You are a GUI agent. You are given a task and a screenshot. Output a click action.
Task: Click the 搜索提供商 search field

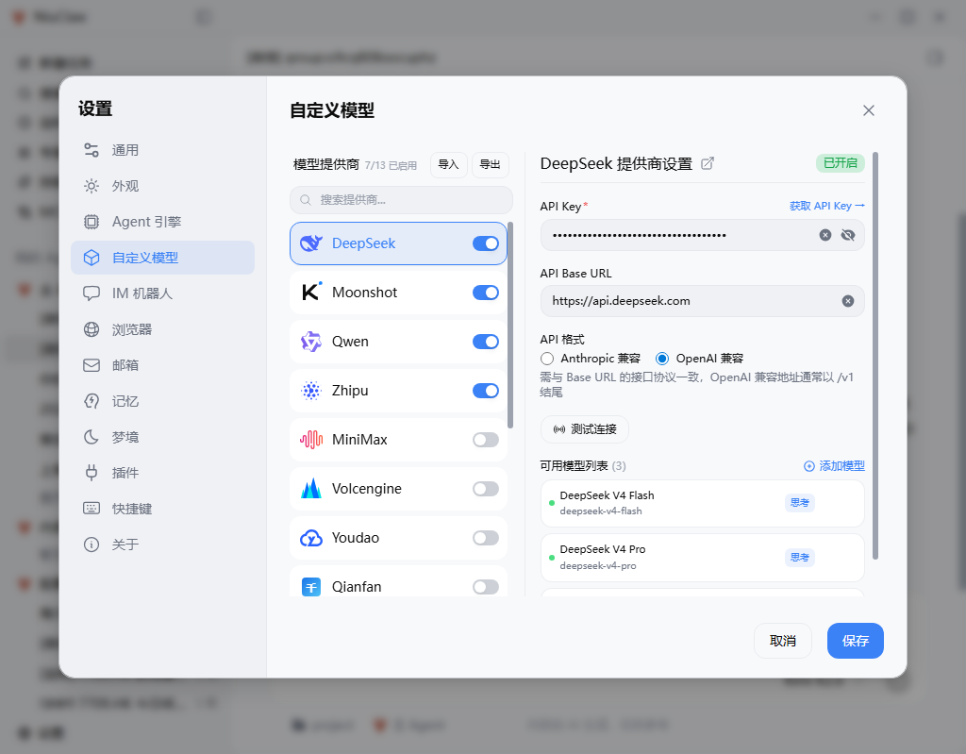[401, 200]
